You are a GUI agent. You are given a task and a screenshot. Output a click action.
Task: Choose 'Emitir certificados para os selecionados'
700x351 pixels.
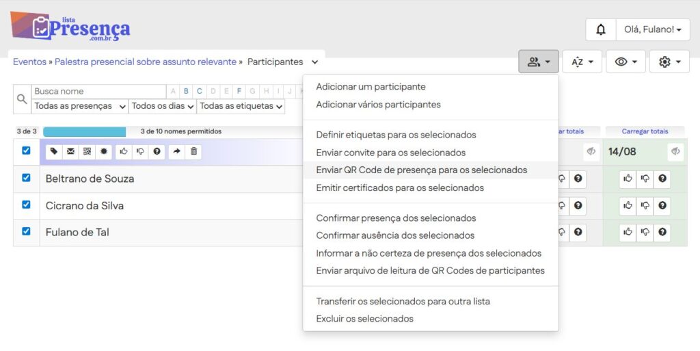pos(431,188)
